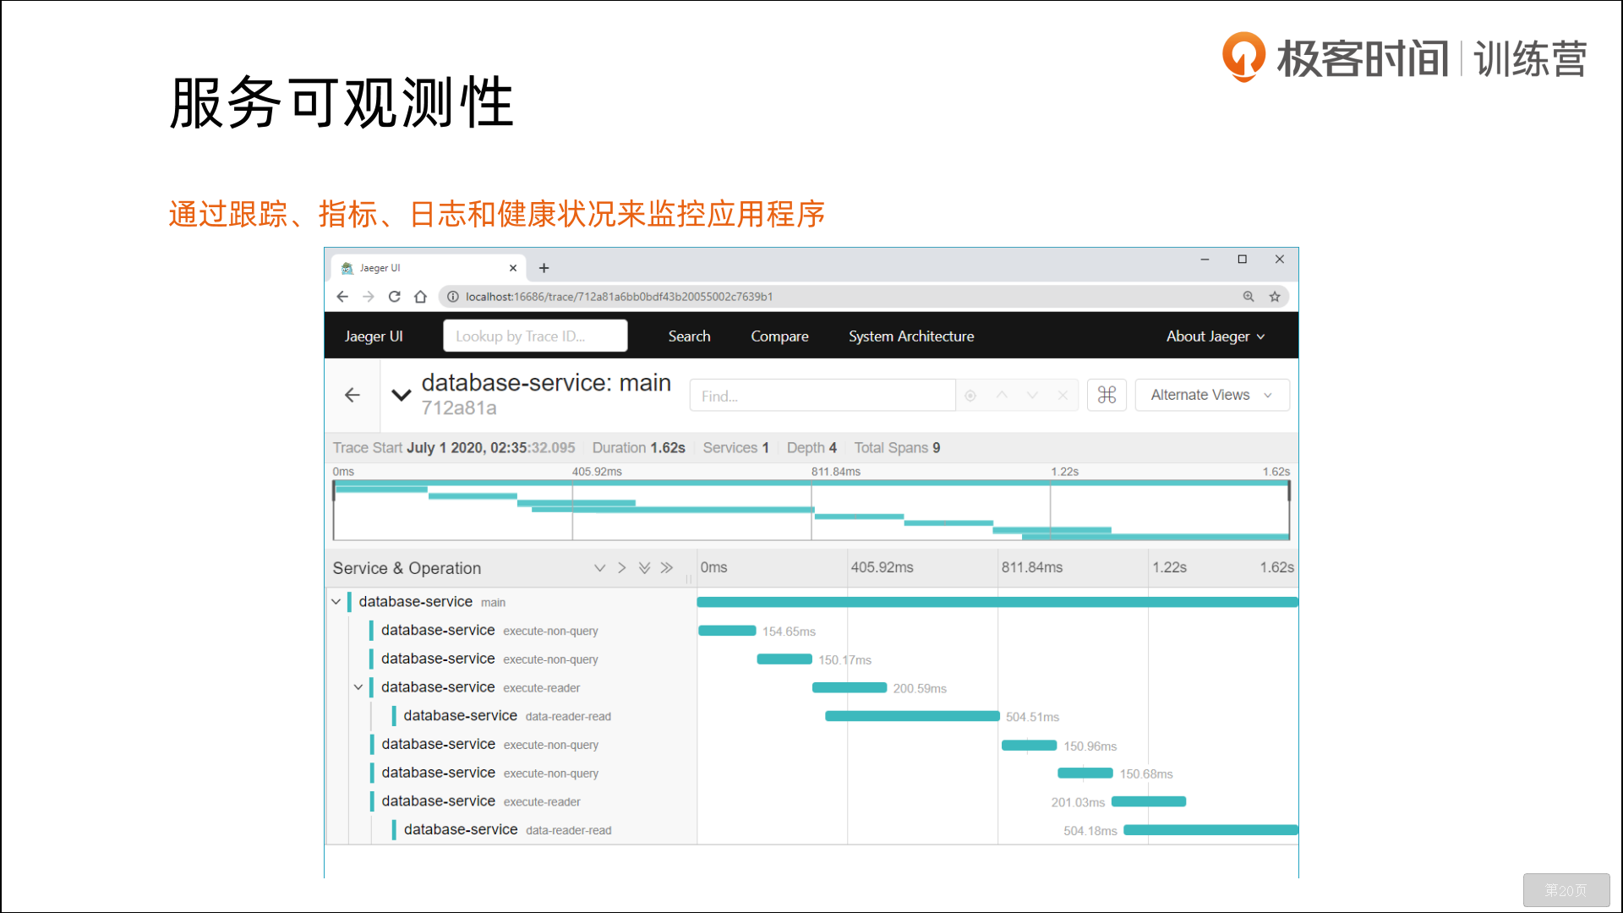1623x913 pixels.
Task: Open About Jaeger menu
Action: coord(1216,336)
